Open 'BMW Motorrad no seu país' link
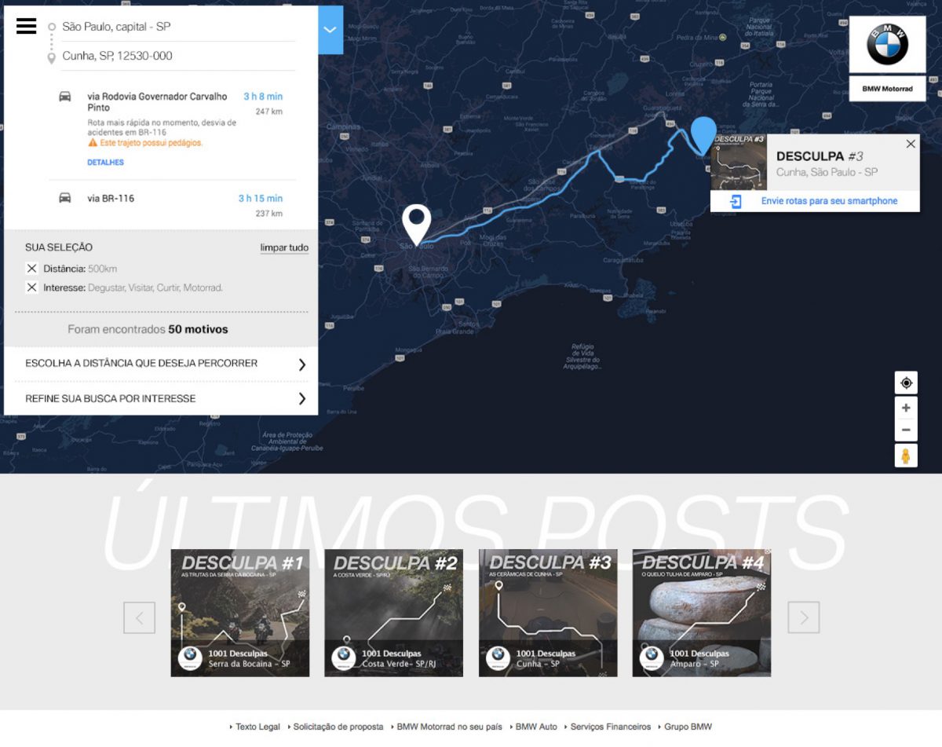The image size is (942, 747). coord(449,727)
